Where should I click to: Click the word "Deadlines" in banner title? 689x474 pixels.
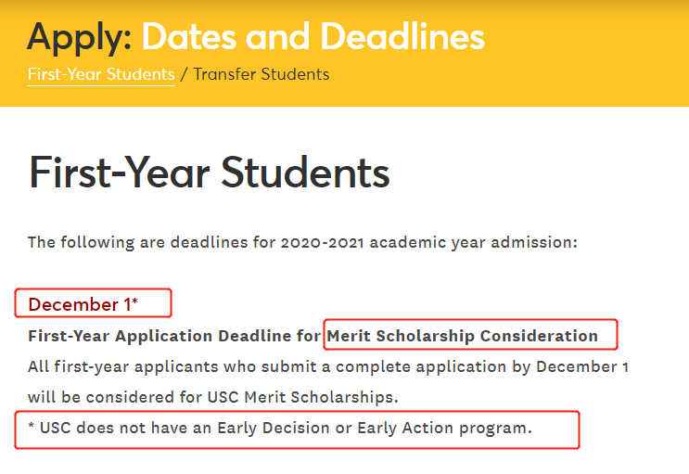[402, 37]
